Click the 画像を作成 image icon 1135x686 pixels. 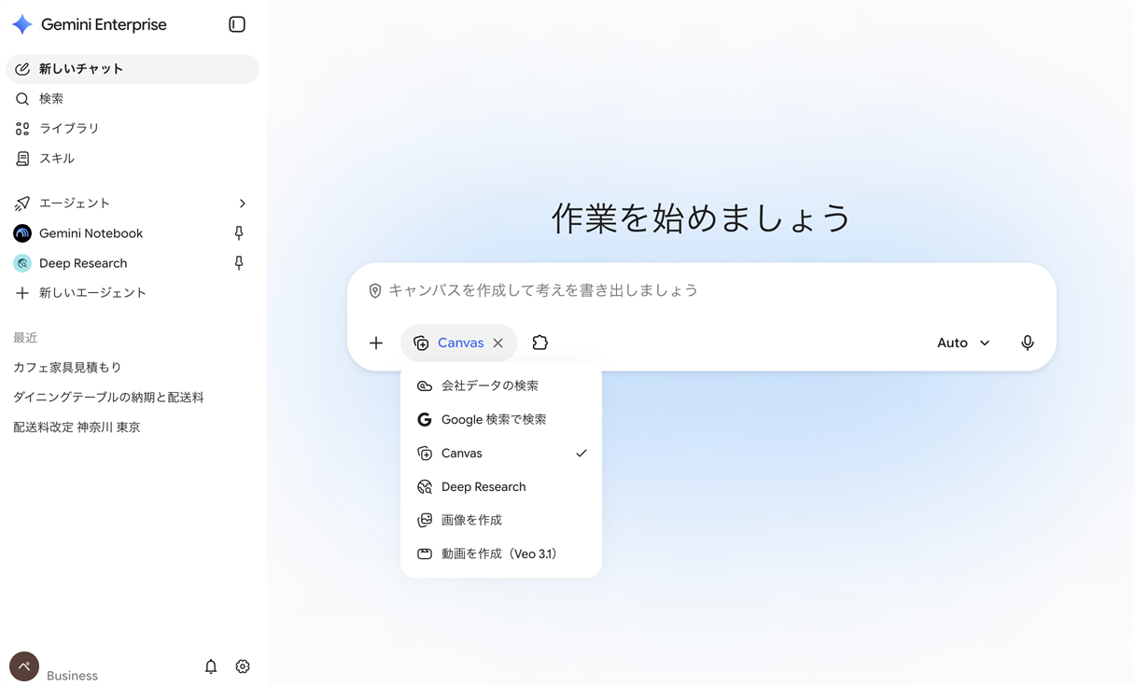tap(425, 521)
